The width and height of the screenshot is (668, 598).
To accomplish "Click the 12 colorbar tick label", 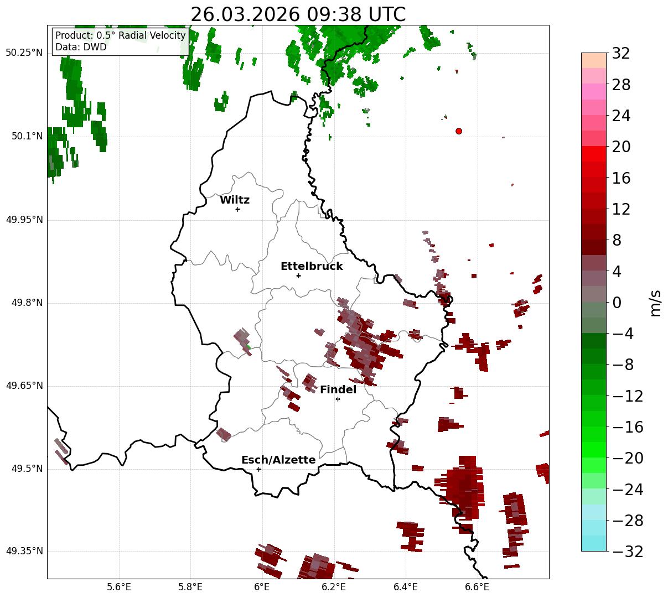I will tap(621, 209).
